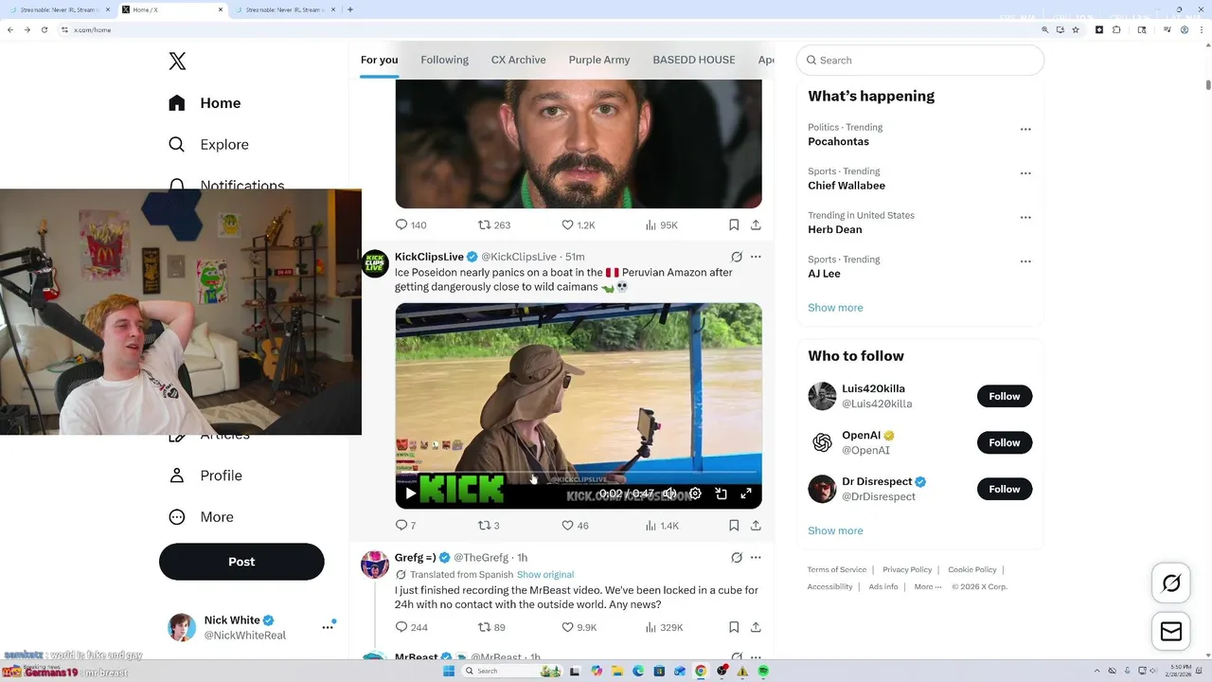Open the Home page from the sidebar
The width and height of the screenshot is (1212, 682).
click(x=205, y=103)
